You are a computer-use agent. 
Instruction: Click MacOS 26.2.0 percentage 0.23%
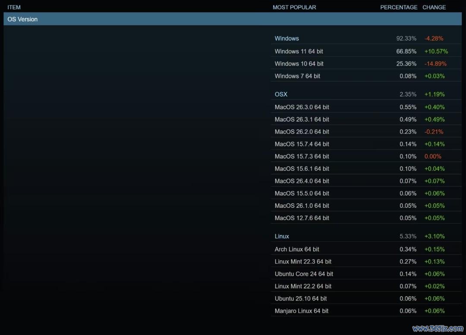coord(408,131)
